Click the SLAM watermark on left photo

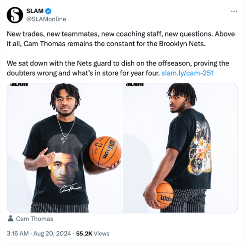(19, 84)
